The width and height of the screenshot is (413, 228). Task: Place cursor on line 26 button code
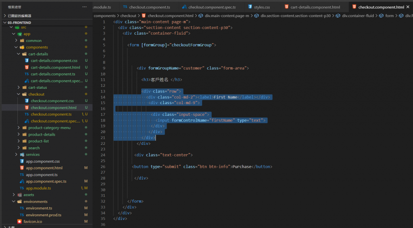[x=202, y=167]
